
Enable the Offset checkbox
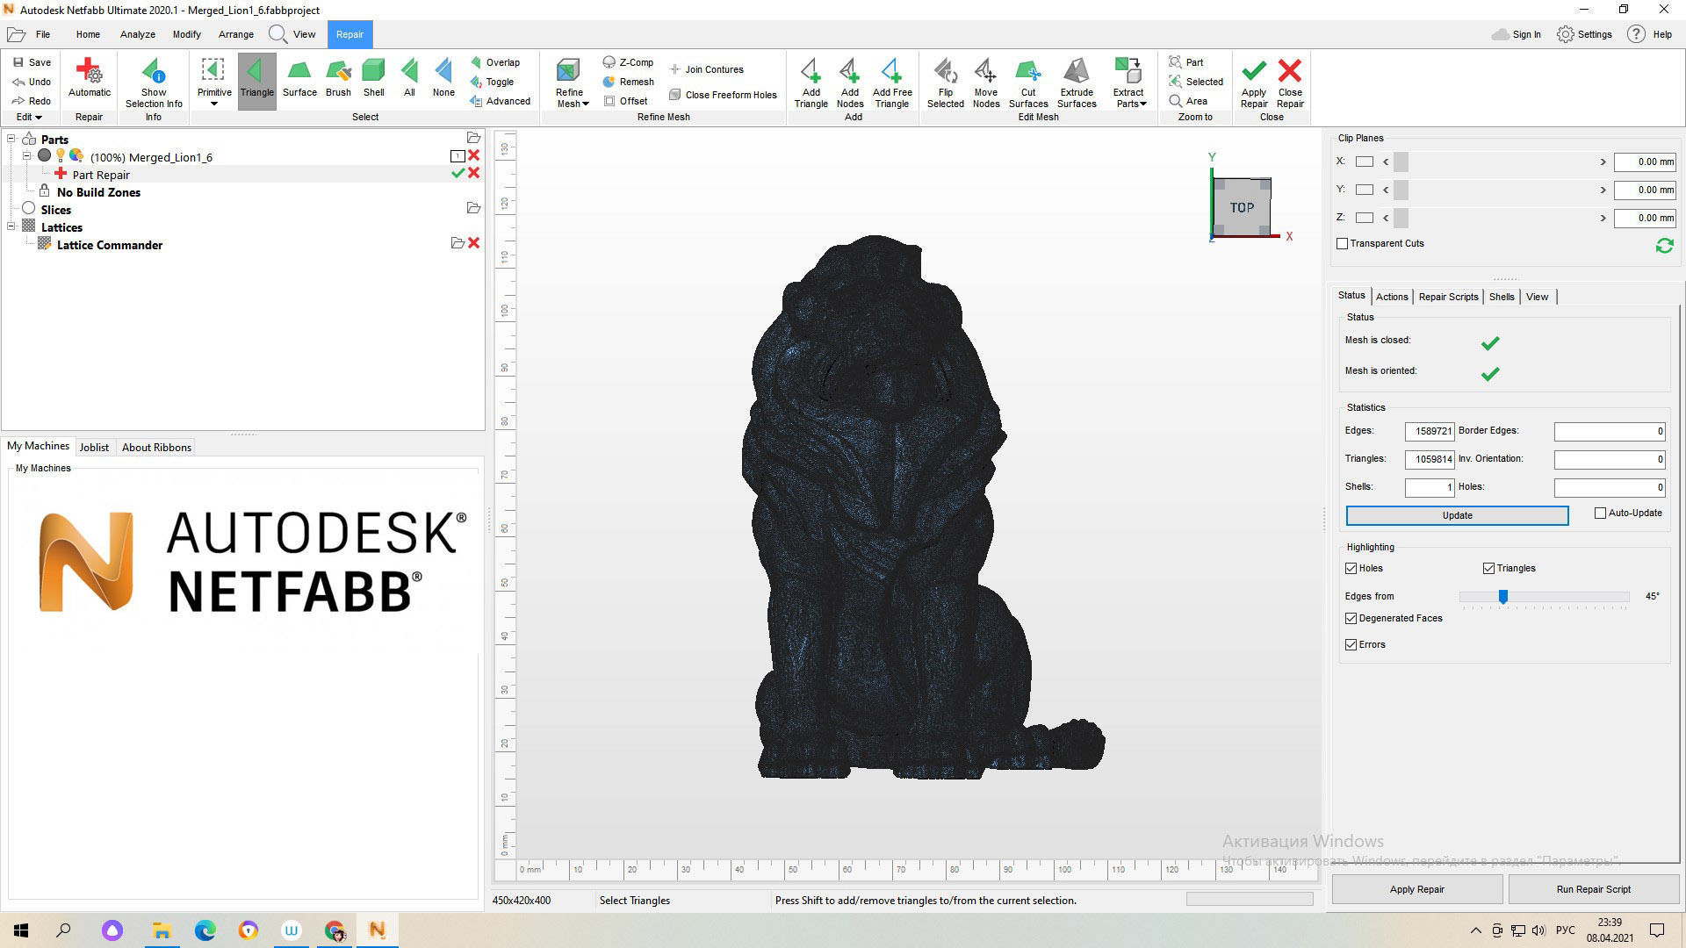point(609,101)
